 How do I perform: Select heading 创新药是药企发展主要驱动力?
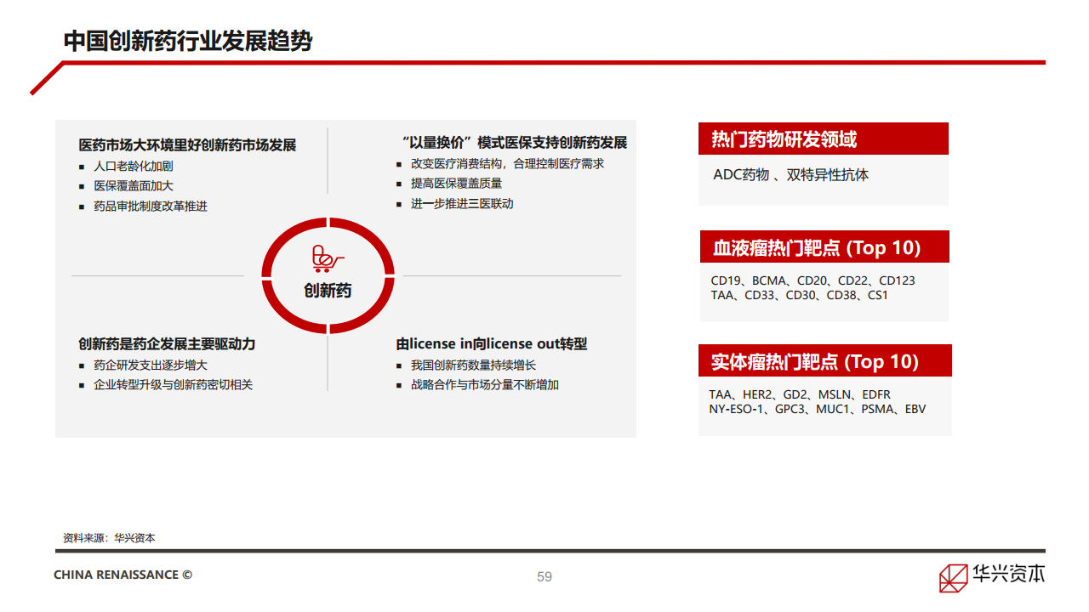tap(167, 344)
